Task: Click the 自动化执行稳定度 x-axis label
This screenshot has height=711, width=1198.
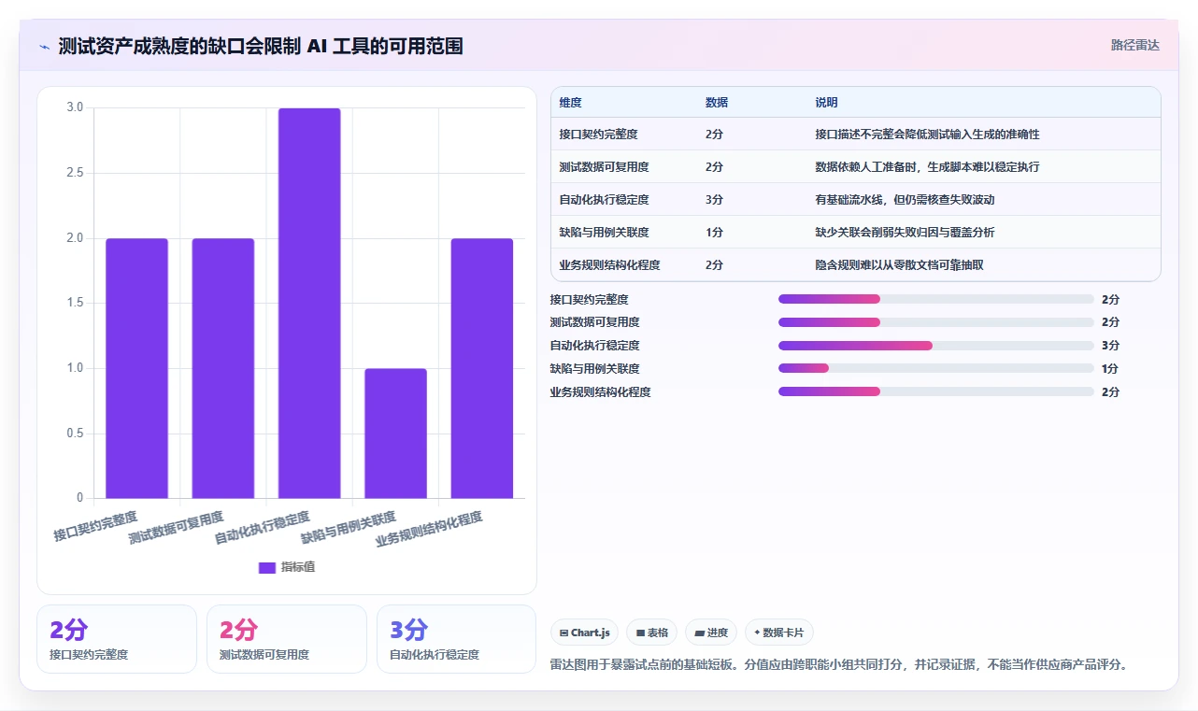Action: tap(263, 528)
